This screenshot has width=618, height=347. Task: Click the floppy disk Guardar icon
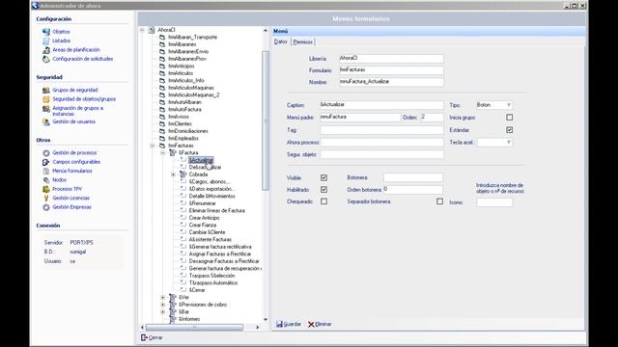point(279,324)
